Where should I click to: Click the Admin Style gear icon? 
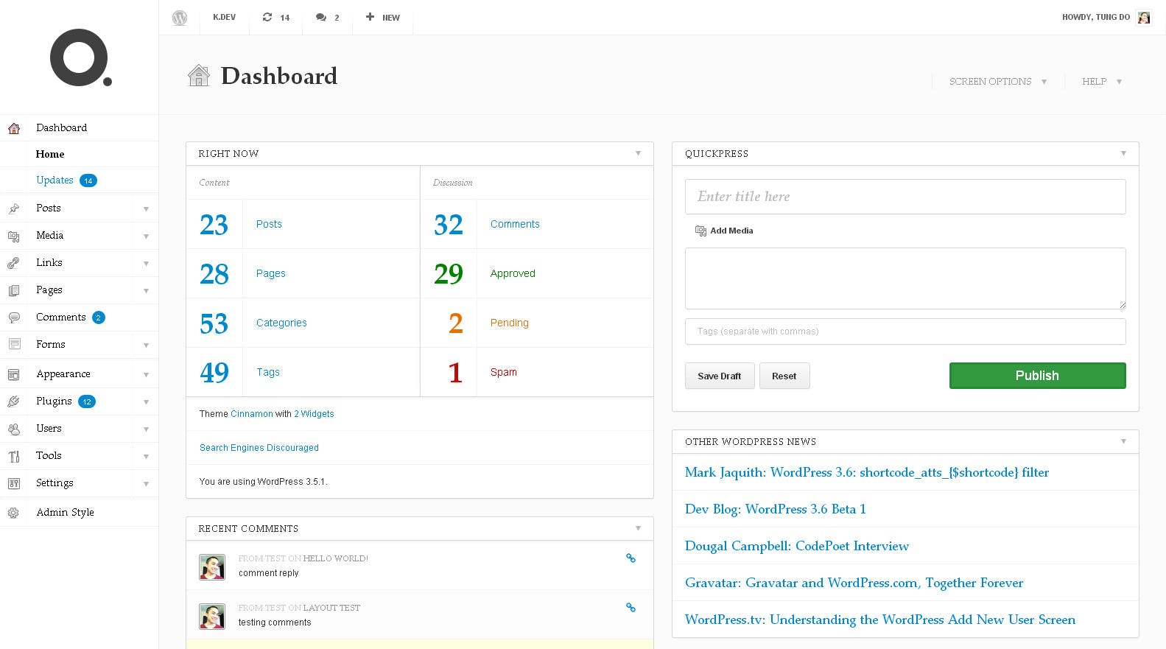14,513
